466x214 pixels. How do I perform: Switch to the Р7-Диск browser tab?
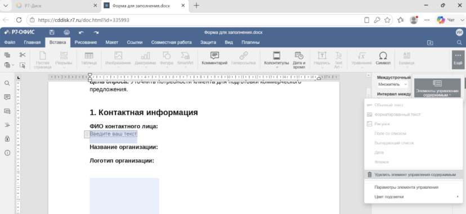click(x=56, y=5)
